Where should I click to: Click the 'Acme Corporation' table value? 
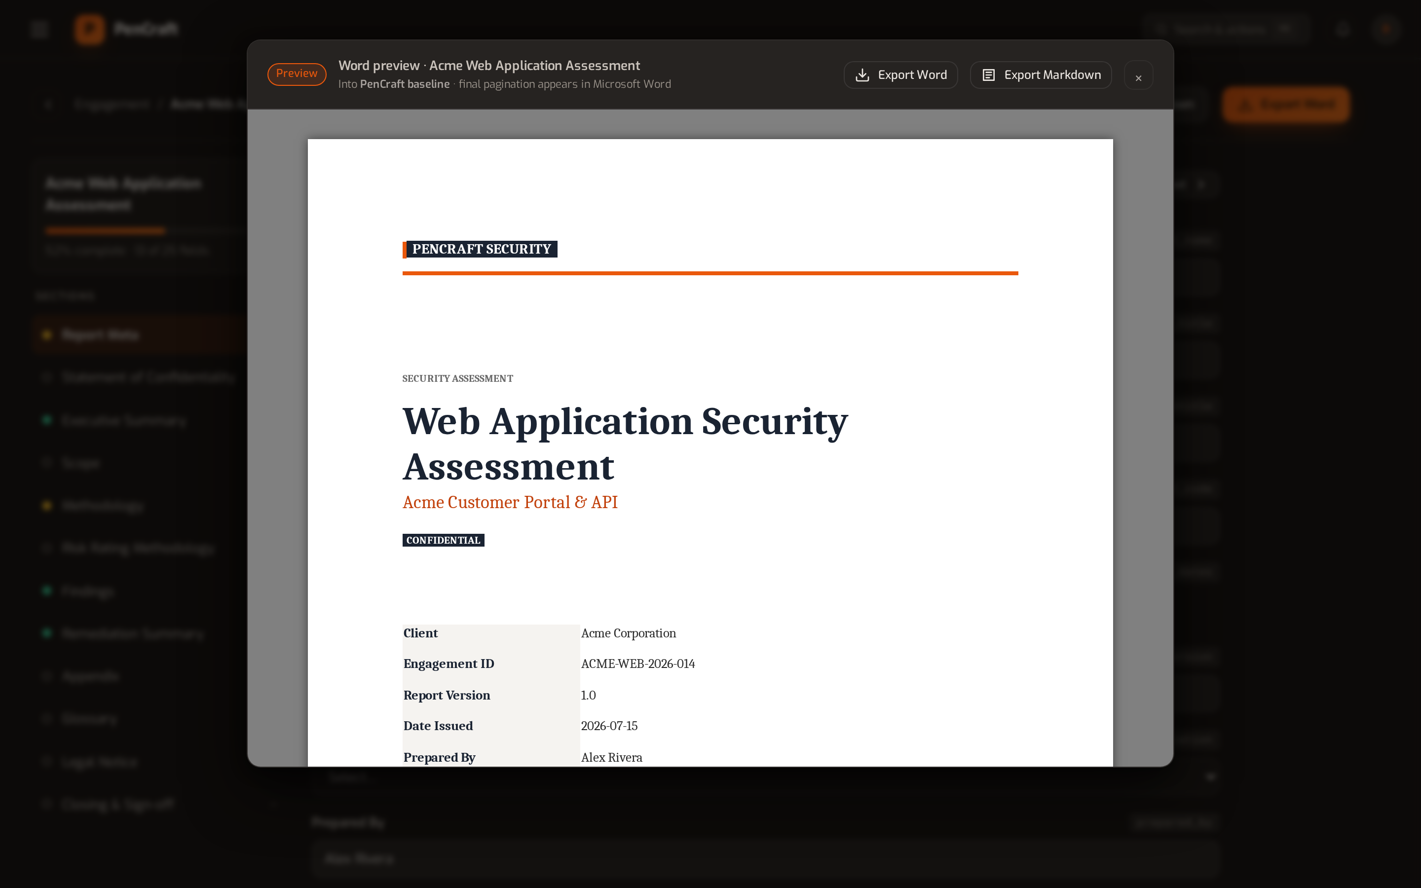pos(628,633)
